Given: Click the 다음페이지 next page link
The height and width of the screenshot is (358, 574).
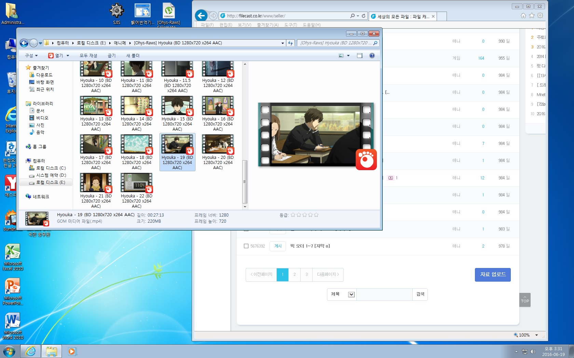Looking at the screenshot, I should pyautogui.click(x=328, y=274).
